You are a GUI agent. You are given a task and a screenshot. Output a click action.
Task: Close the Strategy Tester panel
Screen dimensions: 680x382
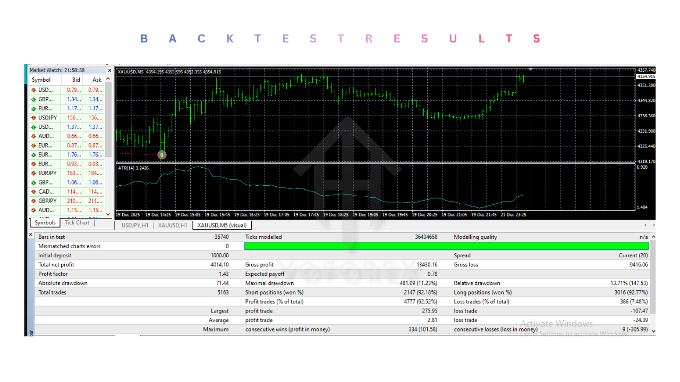point(30,234)
